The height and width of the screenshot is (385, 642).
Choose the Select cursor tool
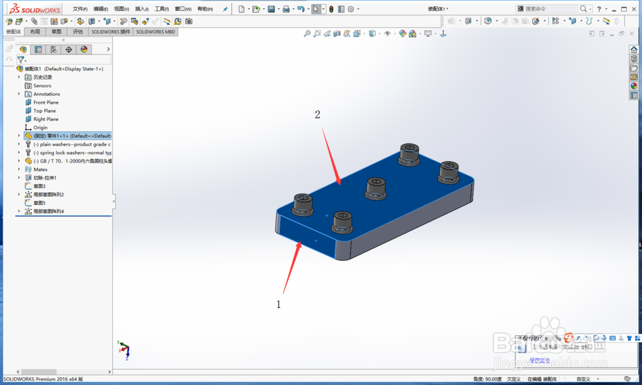pyautogui.click(x=316, y=9)
